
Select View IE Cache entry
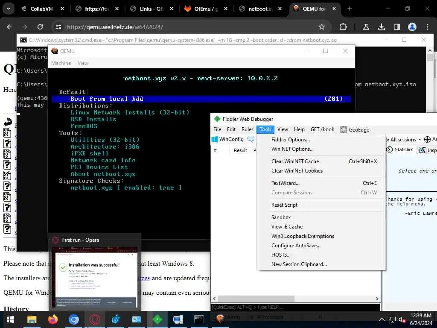(287, 227)
